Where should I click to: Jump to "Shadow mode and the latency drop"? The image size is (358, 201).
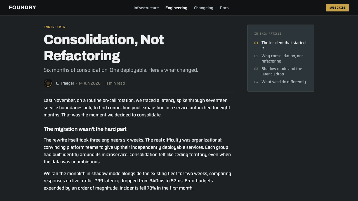pos(282,71)
